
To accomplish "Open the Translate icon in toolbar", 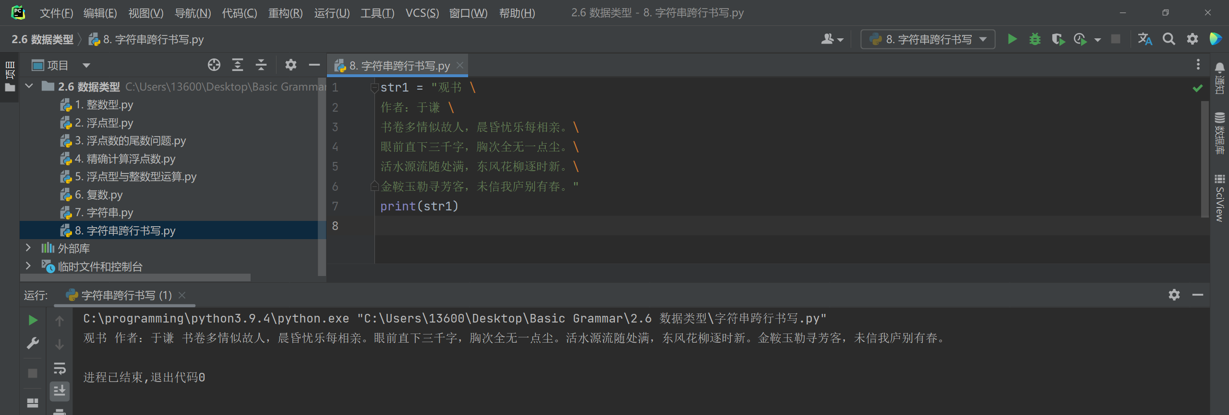I will (x=1145, y=39).
